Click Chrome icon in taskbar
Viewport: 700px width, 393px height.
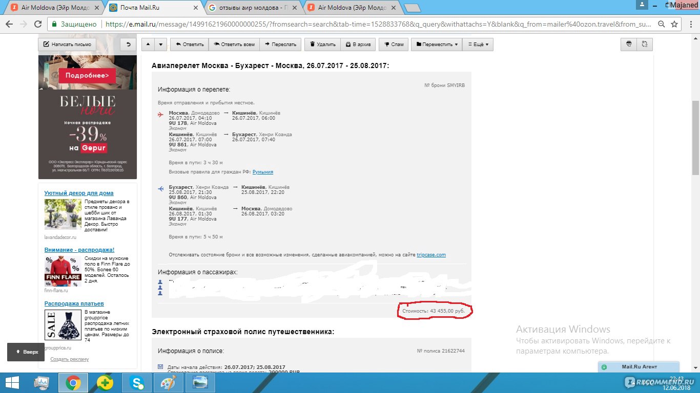point(73,383)
